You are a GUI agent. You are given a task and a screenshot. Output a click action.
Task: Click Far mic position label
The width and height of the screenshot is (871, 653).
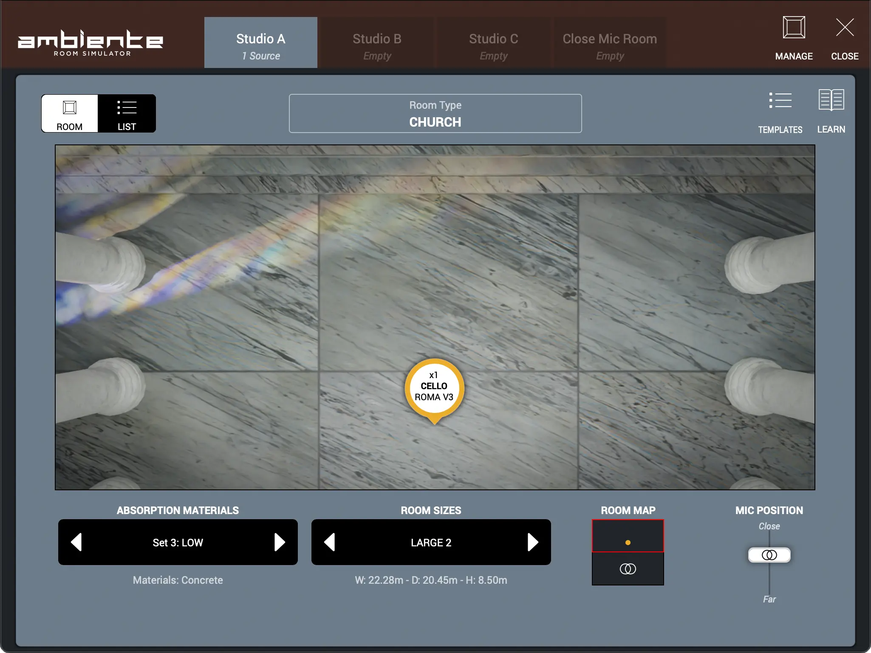(x=769, y=599)
